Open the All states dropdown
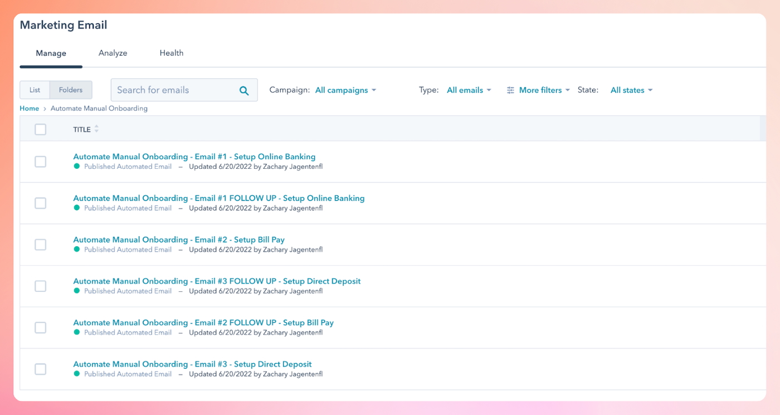 pos(631,90)
